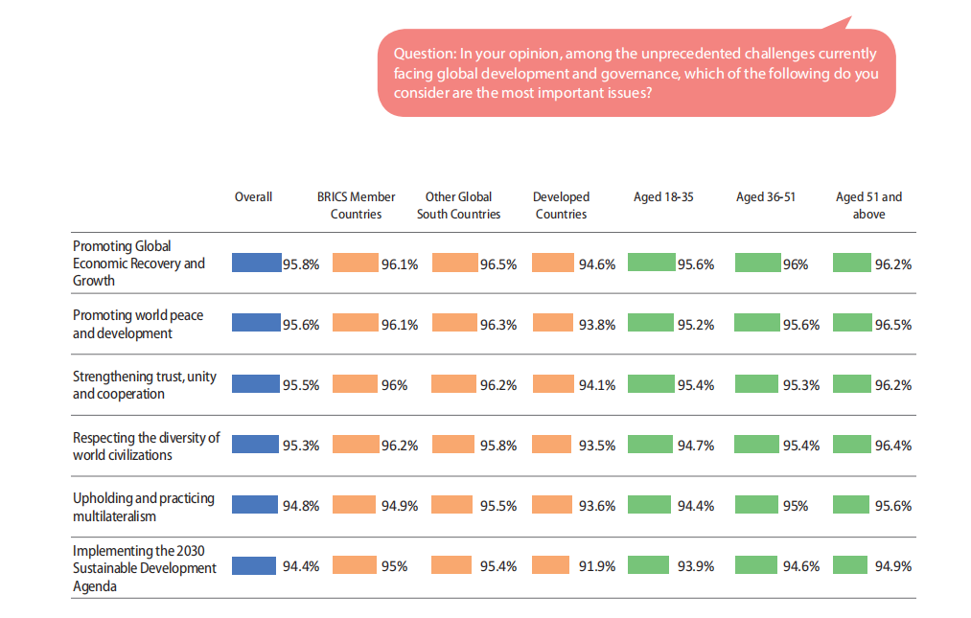Click the Strengthening trust, unity and cooperation label
This screenshot has height=618, width=971.
[x=145, y=385]
